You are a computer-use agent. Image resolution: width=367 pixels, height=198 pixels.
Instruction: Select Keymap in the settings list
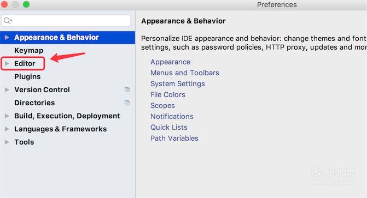click(29, 50)
